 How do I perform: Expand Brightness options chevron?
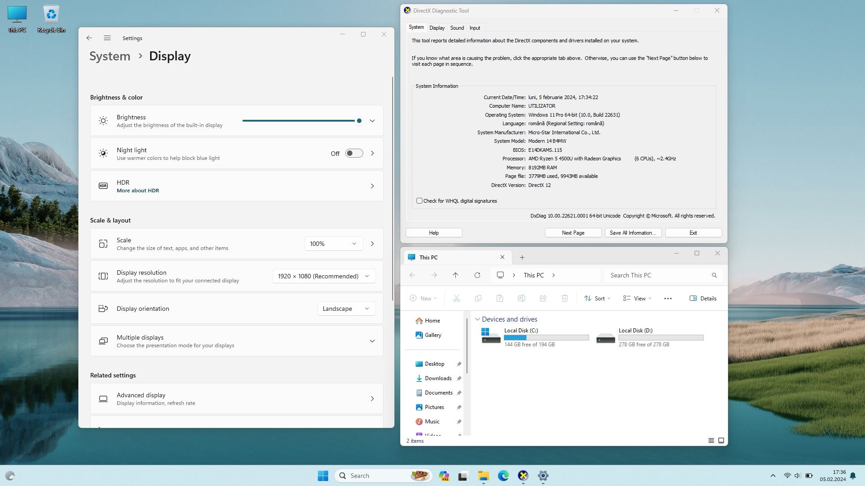[372, 121]
